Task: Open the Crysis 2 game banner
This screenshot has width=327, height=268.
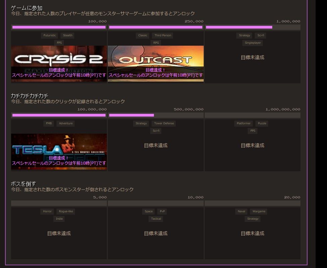Action: (x=59, y=63)
